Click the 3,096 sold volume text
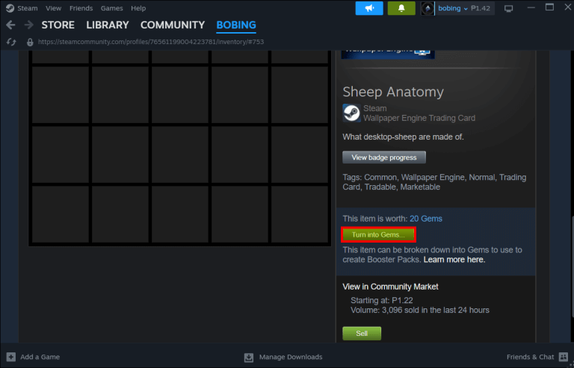The image size is (574, 368). [x=420, y=310]
